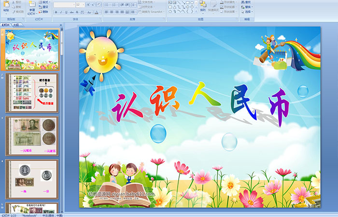Toggle align text right
338x217 pixels.
(x=117, y=12)
